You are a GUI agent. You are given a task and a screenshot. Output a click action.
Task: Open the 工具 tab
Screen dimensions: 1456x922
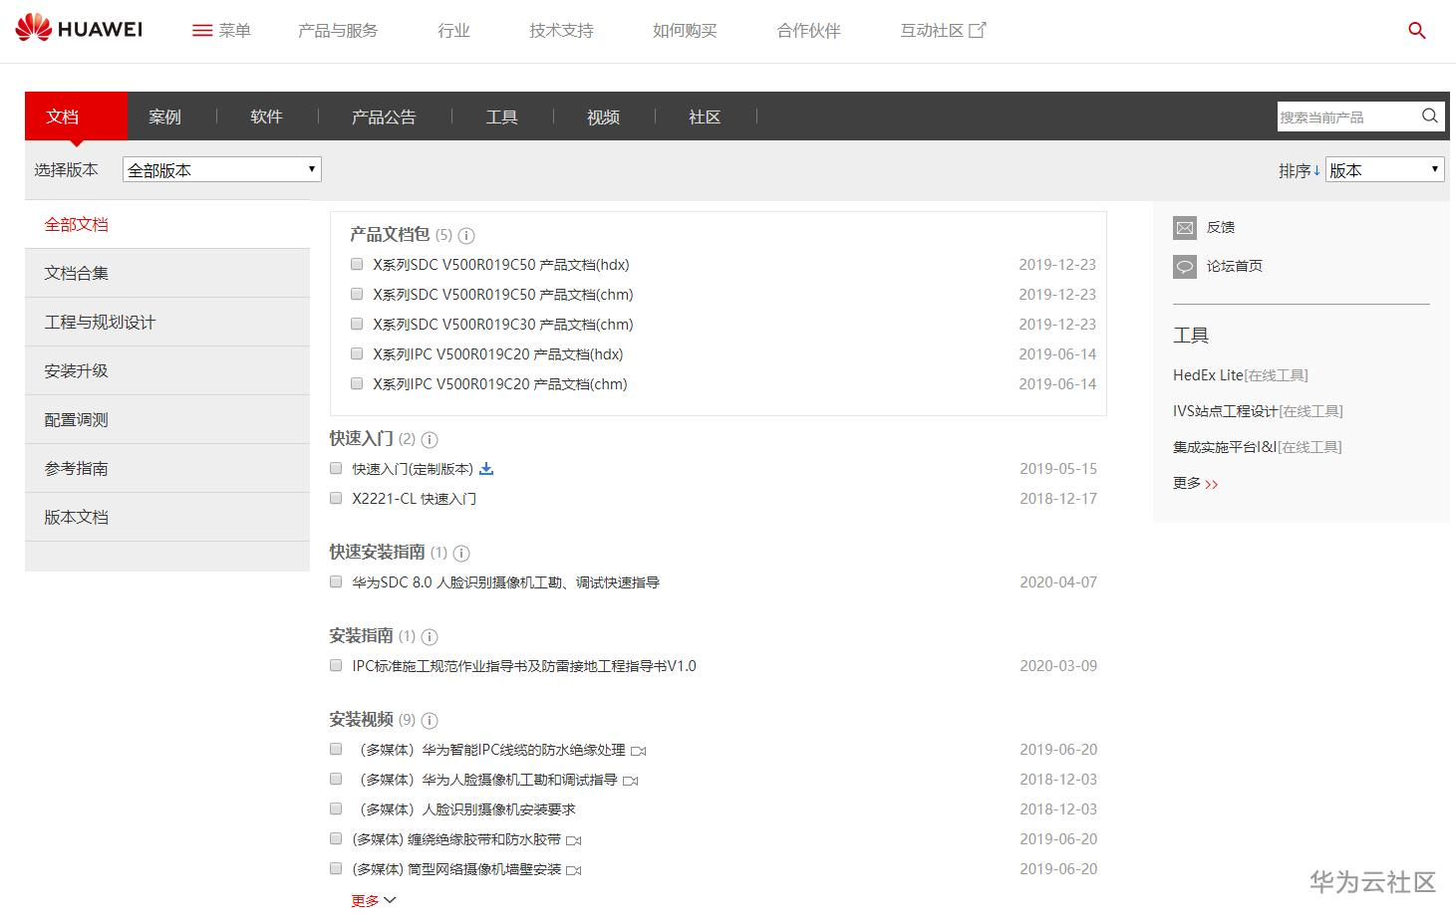coord(501,116)
